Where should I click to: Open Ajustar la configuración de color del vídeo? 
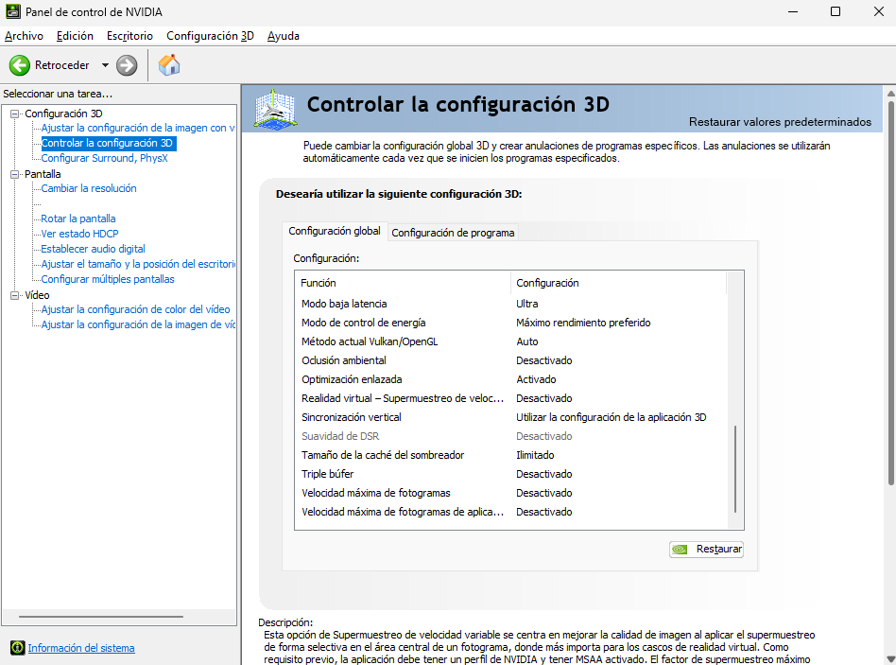(x=135, y=309)
